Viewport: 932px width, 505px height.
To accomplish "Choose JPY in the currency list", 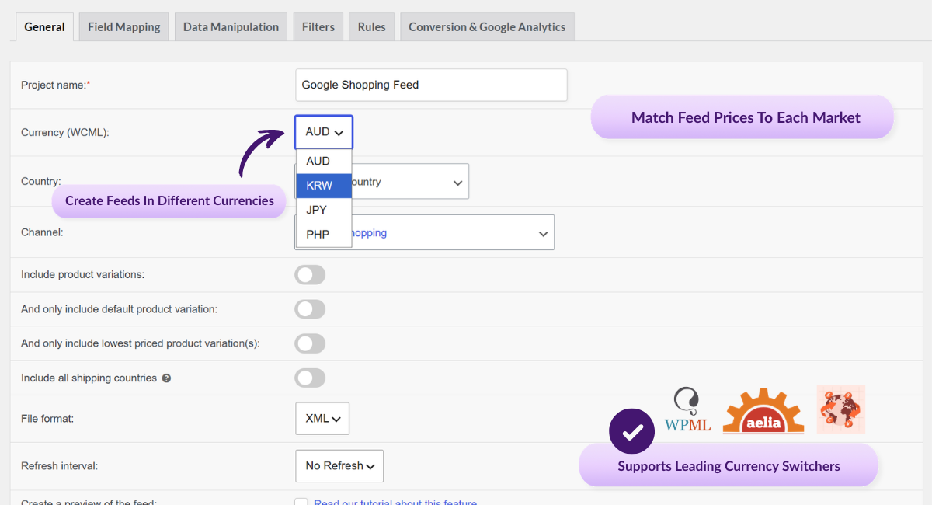I will pos(324,210).
